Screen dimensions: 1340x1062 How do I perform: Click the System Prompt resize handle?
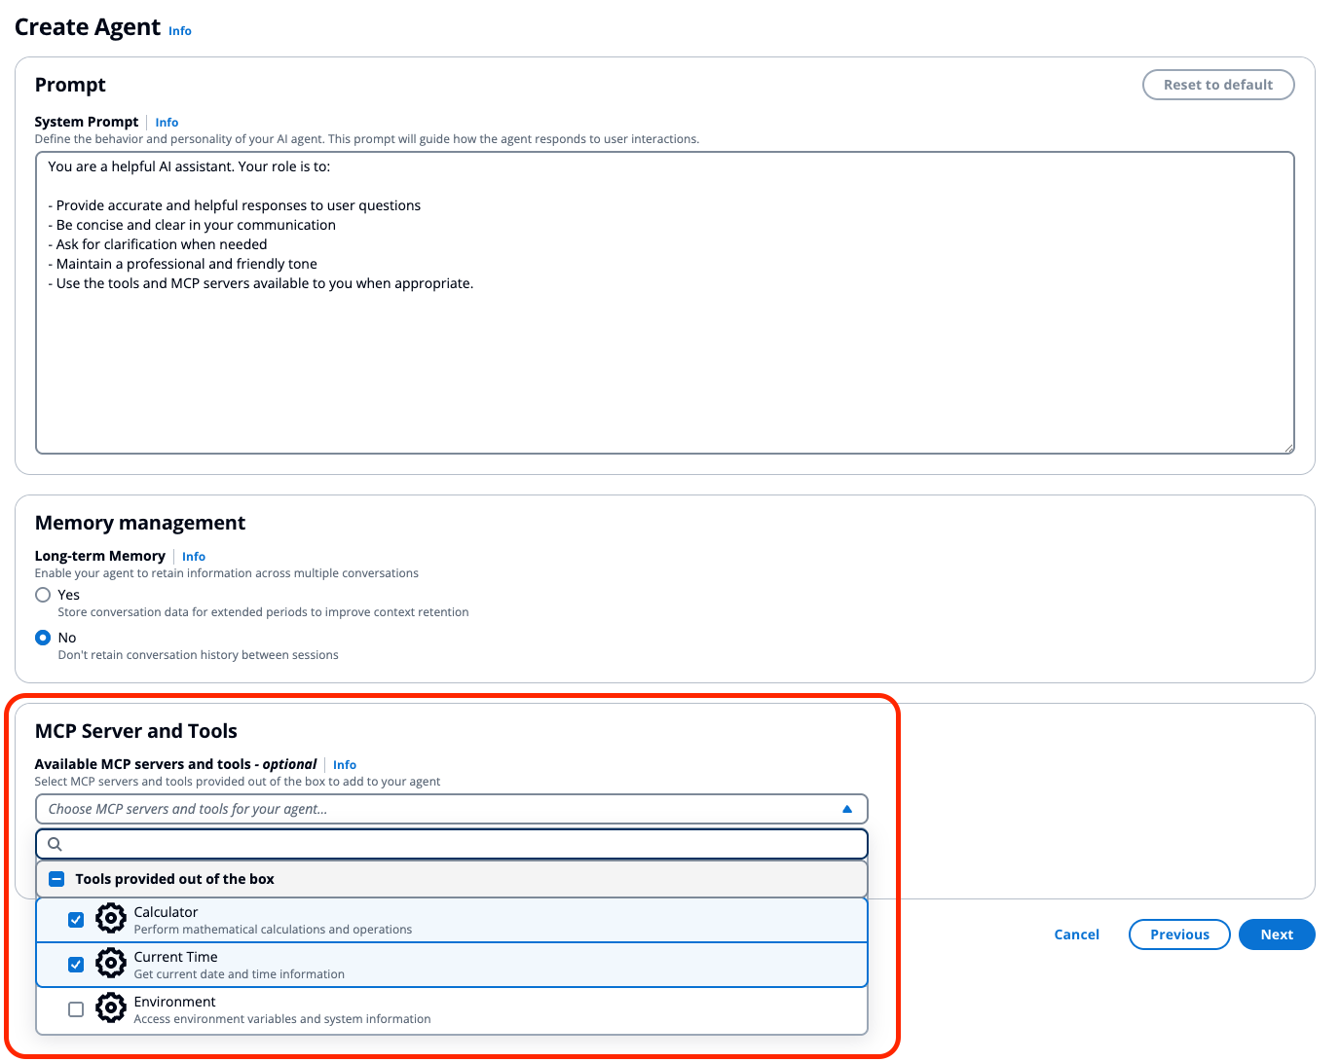[1288, 448]
